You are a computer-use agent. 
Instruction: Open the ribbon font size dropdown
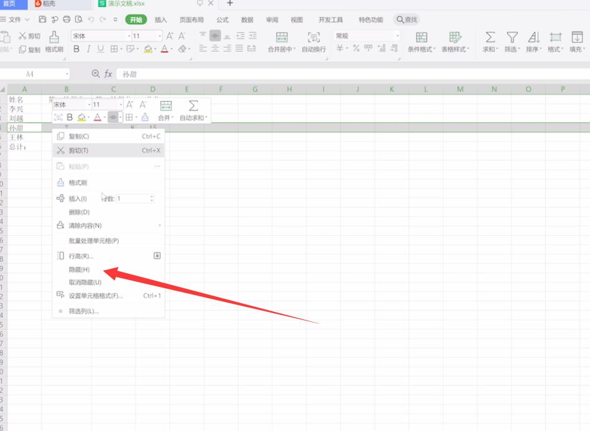pyautogui.click(x=160, y=36)
